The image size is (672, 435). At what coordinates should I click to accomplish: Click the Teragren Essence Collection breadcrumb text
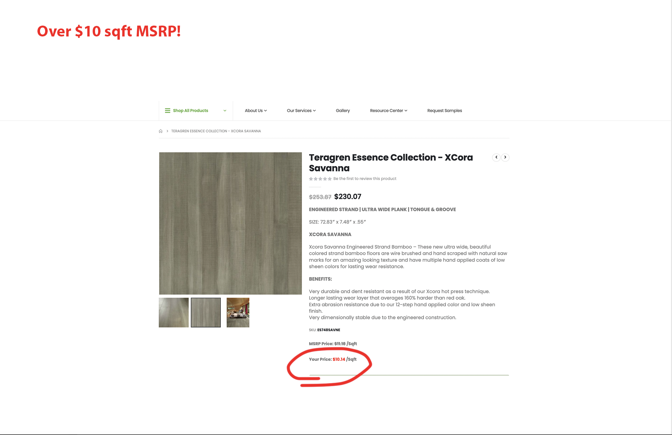pyautogui.click(x=216, y=131)
